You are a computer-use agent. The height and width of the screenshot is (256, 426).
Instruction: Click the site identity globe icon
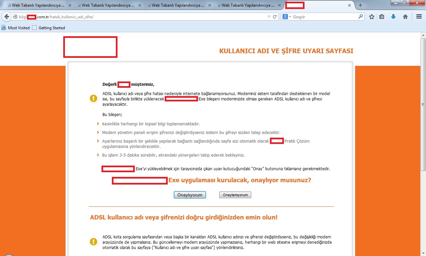pos(15,17)
